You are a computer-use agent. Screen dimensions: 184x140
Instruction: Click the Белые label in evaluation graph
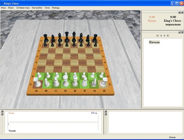tap(11, 113)
